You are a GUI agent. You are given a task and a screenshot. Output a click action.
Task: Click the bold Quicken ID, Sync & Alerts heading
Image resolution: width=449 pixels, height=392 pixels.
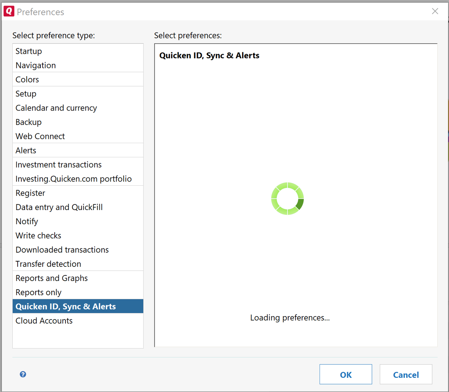[x=209, y=55]
